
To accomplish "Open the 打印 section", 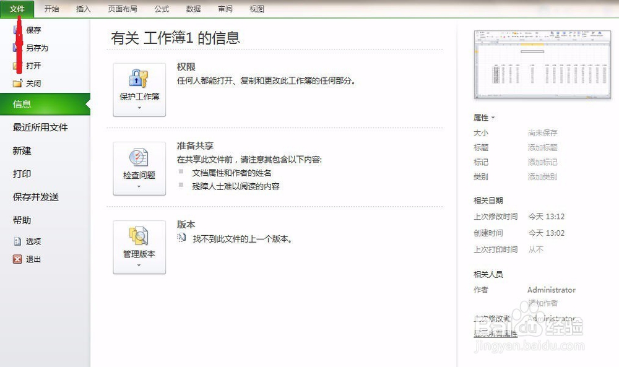I will (22, 174).
